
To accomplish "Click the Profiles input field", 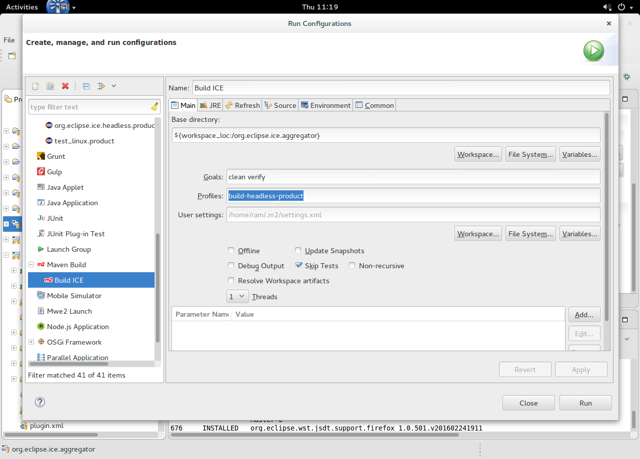I will (x=413, y=196).
